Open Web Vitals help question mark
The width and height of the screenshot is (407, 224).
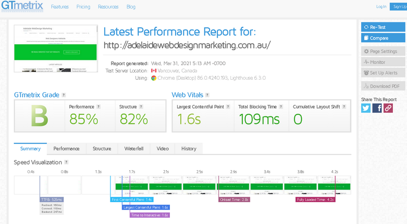[x=207, y=95]
